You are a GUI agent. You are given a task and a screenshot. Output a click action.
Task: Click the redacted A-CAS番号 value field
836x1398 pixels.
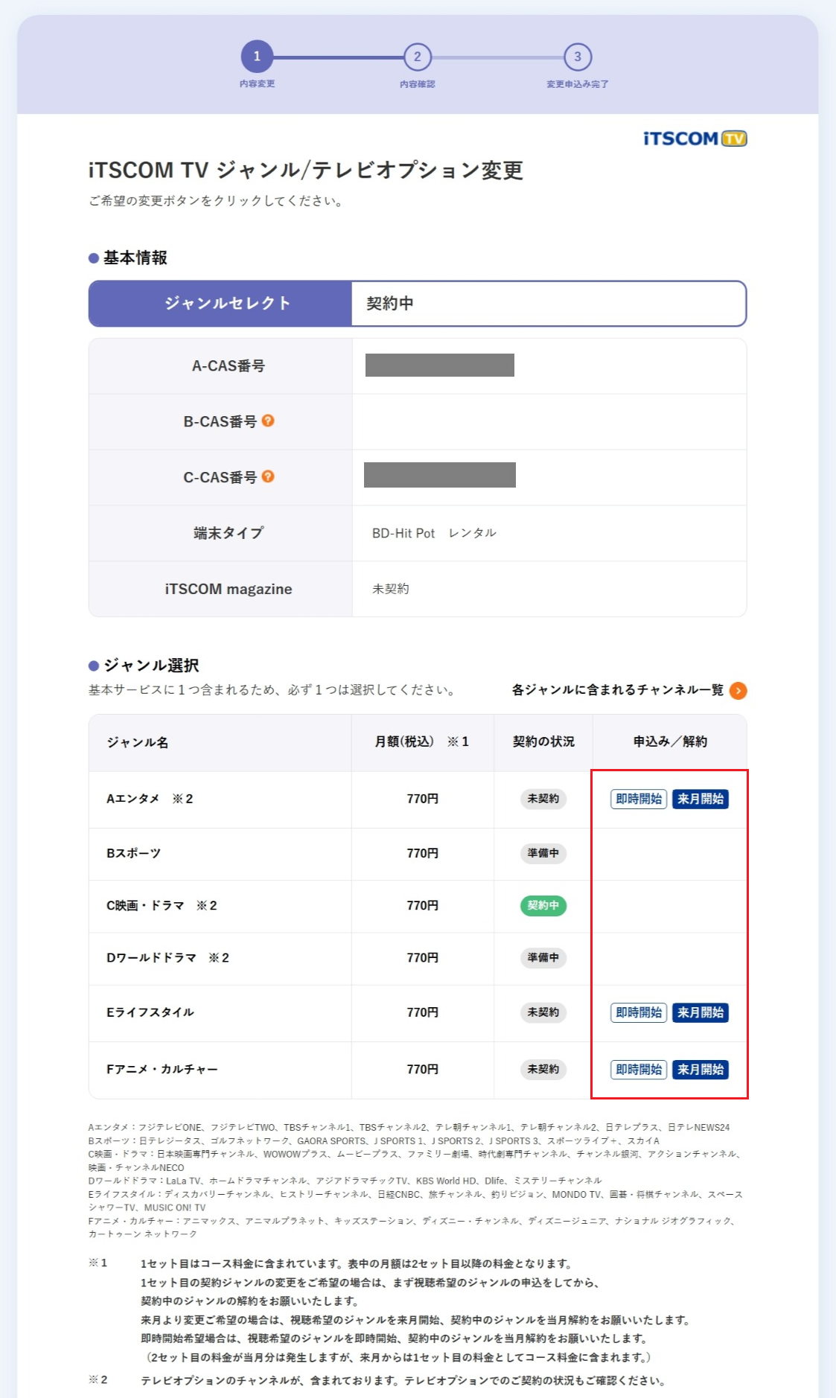pyautogui.click(x=439, y=366)
